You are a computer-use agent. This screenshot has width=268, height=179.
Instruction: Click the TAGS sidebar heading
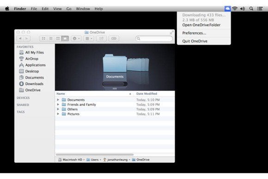20,112
